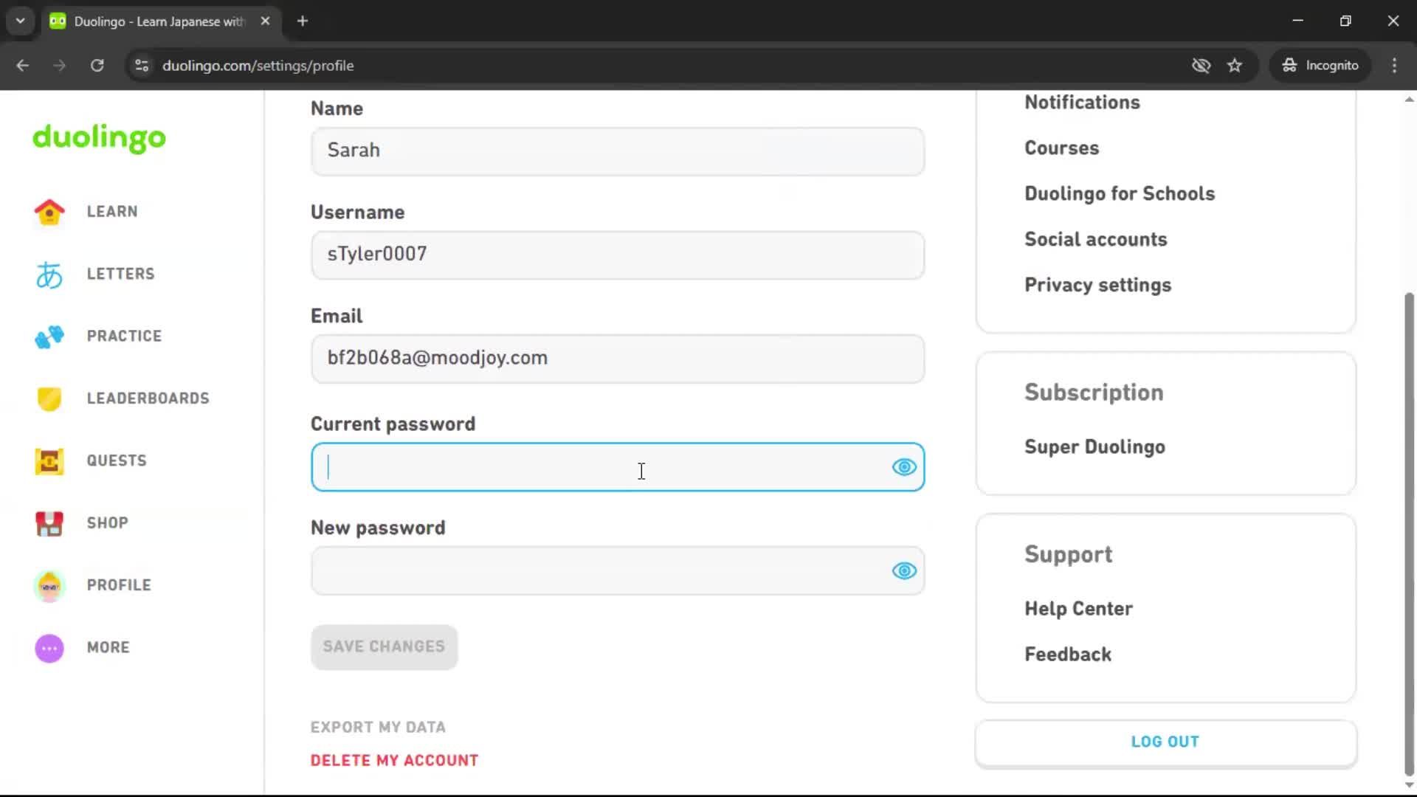Viewport: 1417px width, 797px height.
Task: Click inside the Username input field
Action: (618, 255)
